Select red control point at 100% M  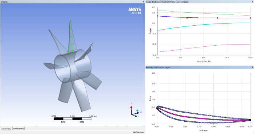click(250, 18)
